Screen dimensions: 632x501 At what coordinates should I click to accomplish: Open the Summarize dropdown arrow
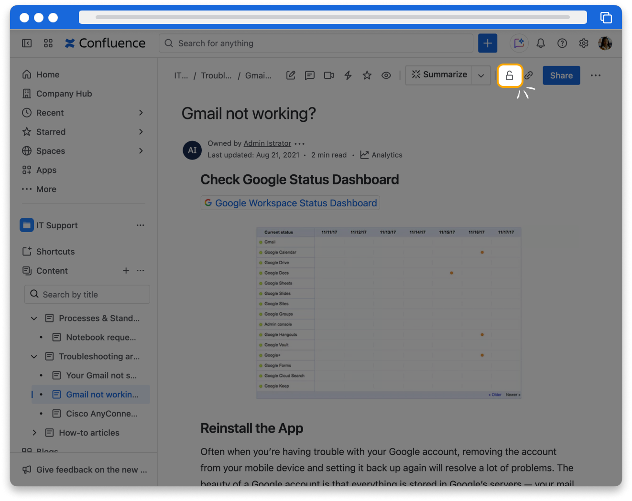tap(481, 75)
